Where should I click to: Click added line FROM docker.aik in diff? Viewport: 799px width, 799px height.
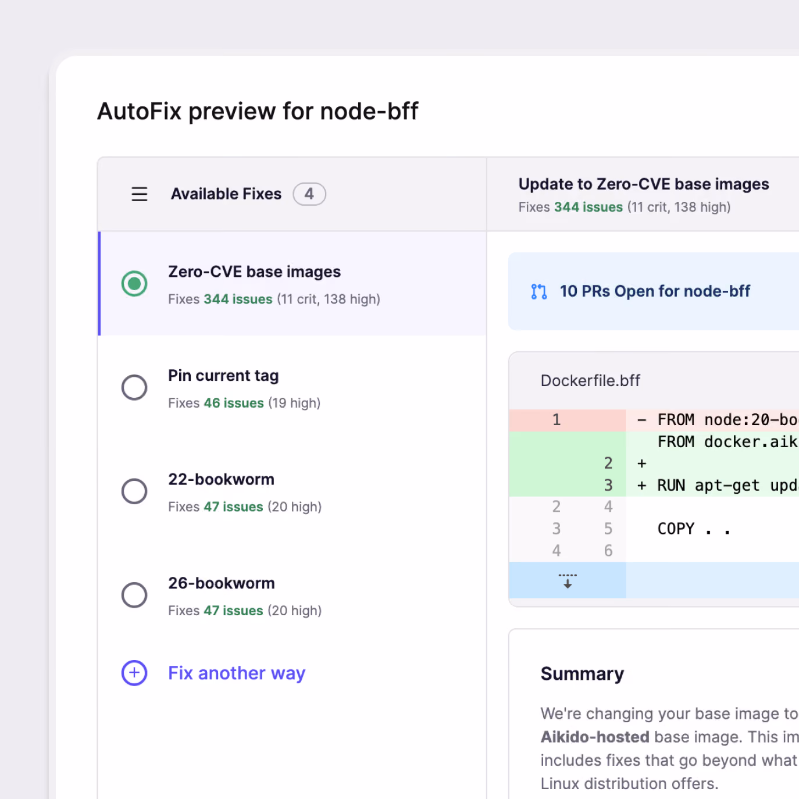[727, 442]
